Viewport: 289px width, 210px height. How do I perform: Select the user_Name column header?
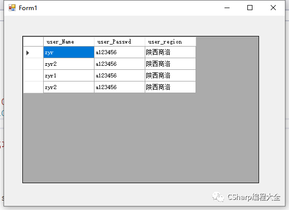coord(69,41)
